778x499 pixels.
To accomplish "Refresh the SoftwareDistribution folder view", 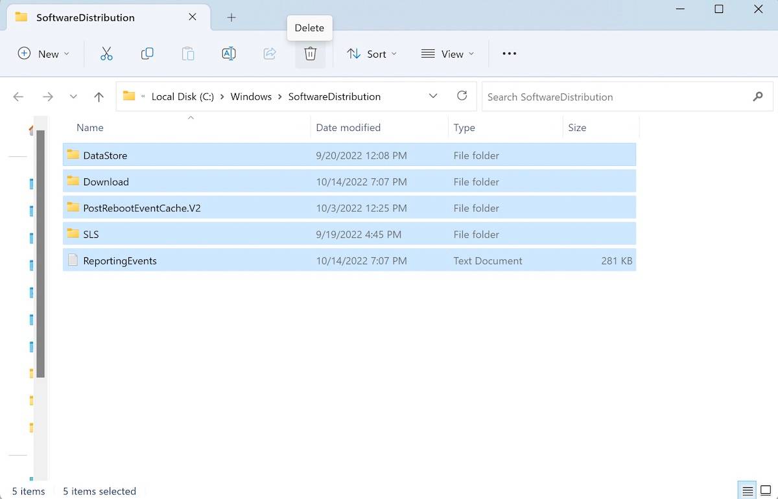I will 462,96.
